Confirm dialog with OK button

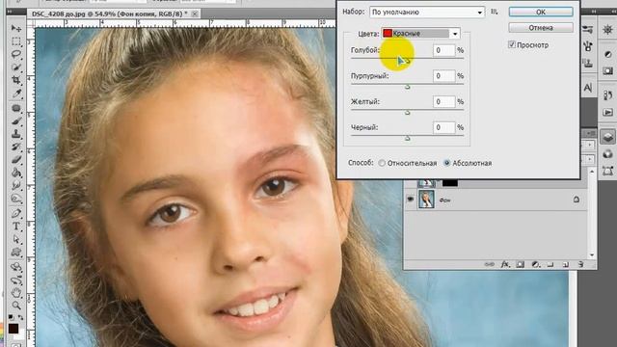pos(541,12)
